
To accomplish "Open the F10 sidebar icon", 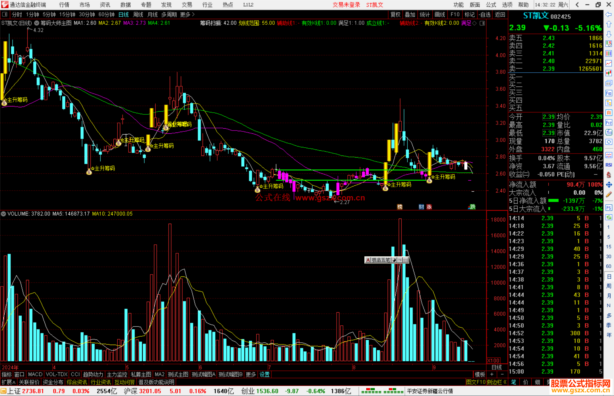I will coord(609,93).
